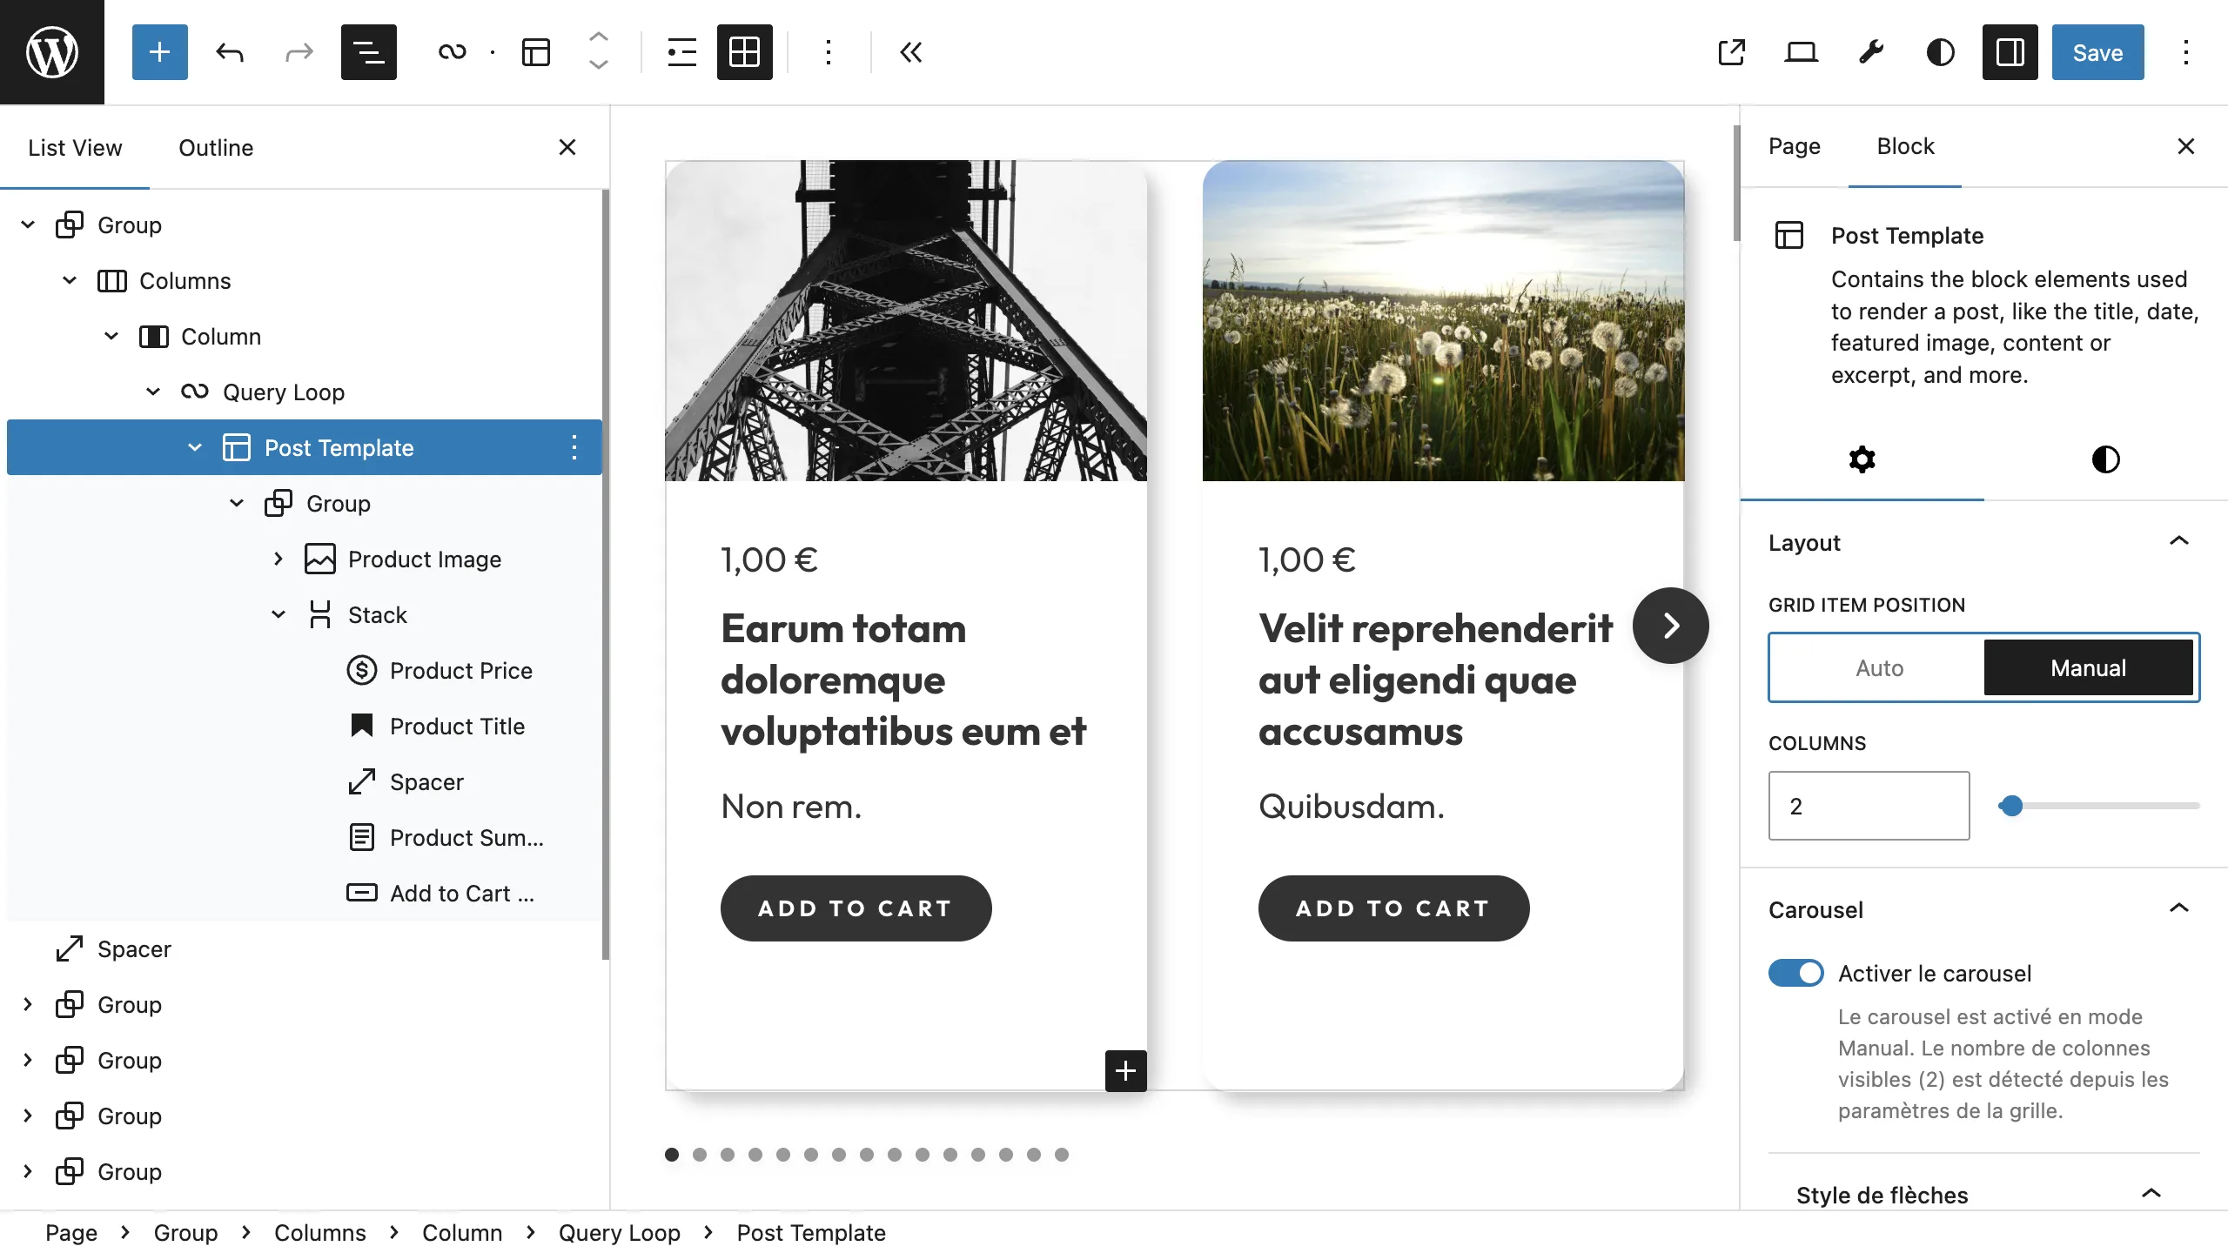Viewport: 2228px width, 1253px height.
Task: Disable the 'Activer le carousel' toggle
Action: point(1795,973)
